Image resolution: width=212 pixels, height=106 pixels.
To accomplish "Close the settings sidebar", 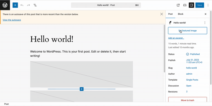I will pyautogui.click(x=206, y=14).
